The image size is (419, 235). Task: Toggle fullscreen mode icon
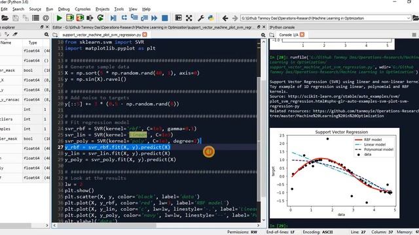pos(189,18)
